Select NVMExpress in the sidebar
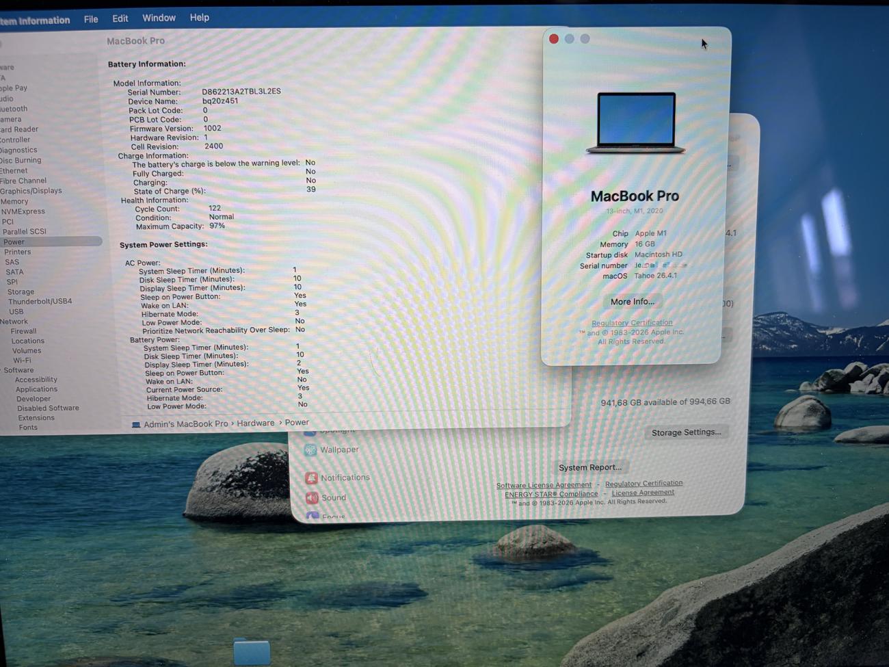Screen dimensions: 889x667 pos(23,211)
